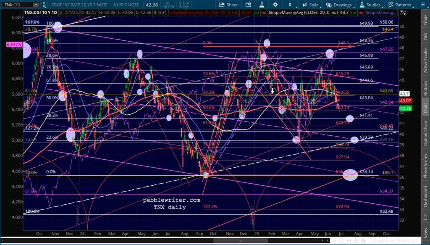Click the flask icon left of settings gear

(x=262, y=5)
